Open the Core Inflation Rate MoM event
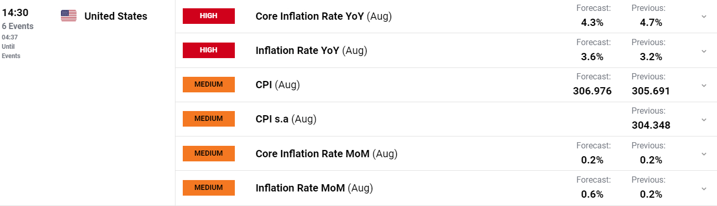The height and width of the screenshot is (206, 717). [x=326, y=154]
